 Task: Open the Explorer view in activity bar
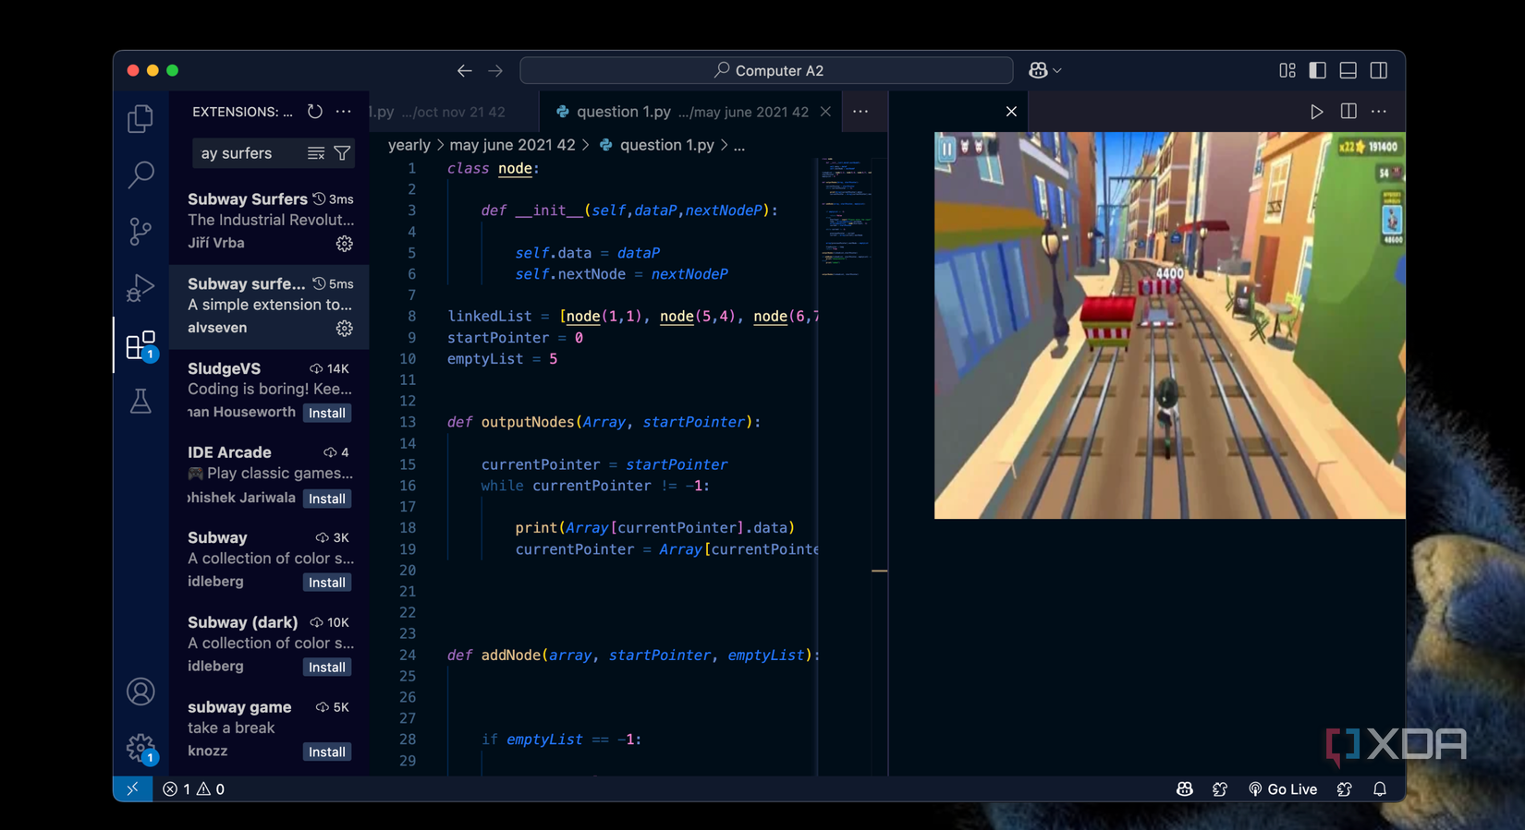[x=140, y=118]
